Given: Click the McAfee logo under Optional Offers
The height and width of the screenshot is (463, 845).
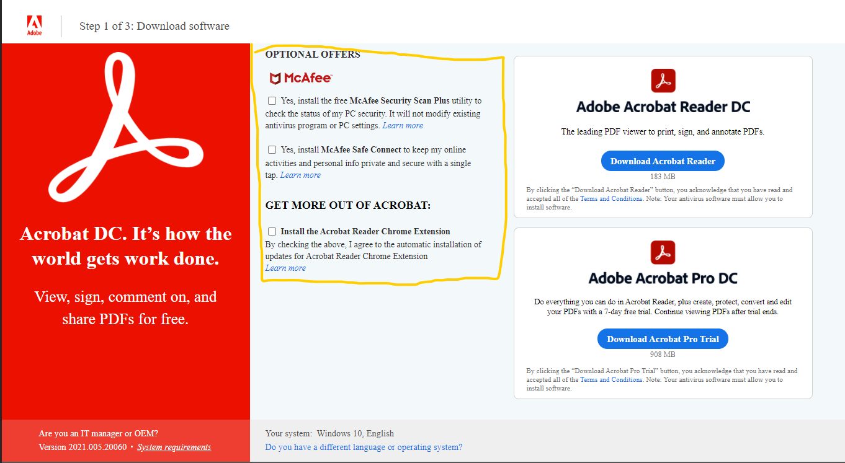Looking at the screenshot, I should pyautogui.click(x=300, y=78).
